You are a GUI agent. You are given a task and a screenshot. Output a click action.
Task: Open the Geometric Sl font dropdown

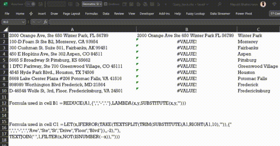pyautogui.click(x=92, y=4)
